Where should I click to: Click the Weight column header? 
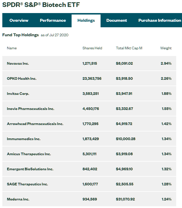click(x=166, y=48)
